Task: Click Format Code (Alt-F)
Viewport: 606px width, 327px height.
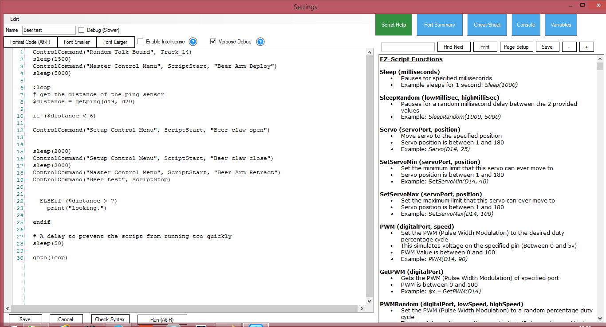Action: [30, 42]
